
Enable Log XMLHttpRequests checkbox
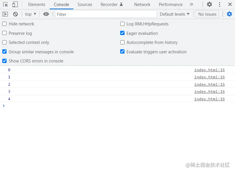coord(122,24)
